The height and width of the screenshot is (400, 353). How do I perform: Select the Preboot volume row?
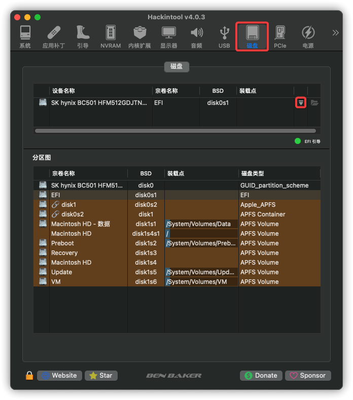177,243
